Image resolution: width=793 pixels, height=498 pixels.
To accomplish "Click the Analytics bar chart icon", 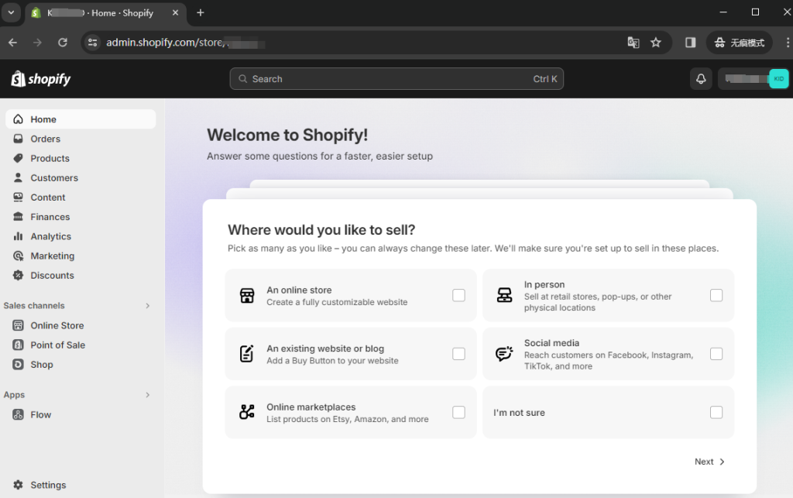I will [x=19, y=236].
